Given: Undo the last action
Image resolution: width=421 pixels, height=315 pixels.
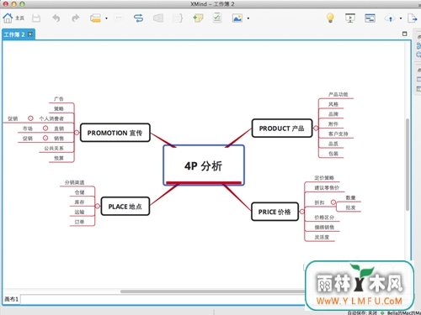Looking at the screenshot, I should tap(56, 18).
